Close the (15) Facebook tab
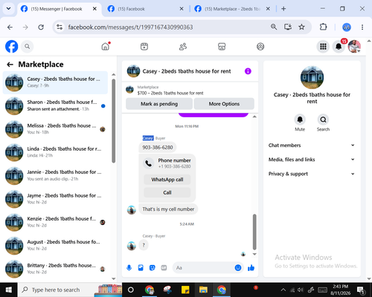This screenshot has height=297, width=372. (182, 9)
